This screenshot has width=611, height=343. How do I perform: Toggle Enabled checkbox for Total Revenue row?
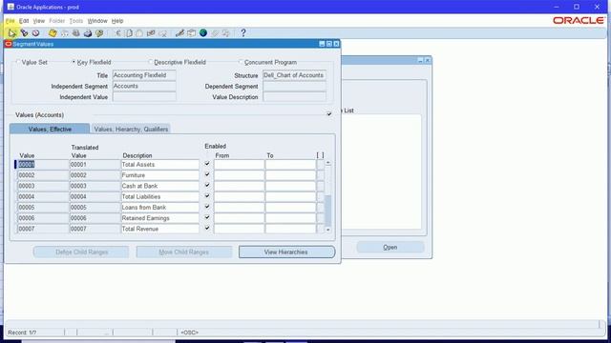coord(207,229)
